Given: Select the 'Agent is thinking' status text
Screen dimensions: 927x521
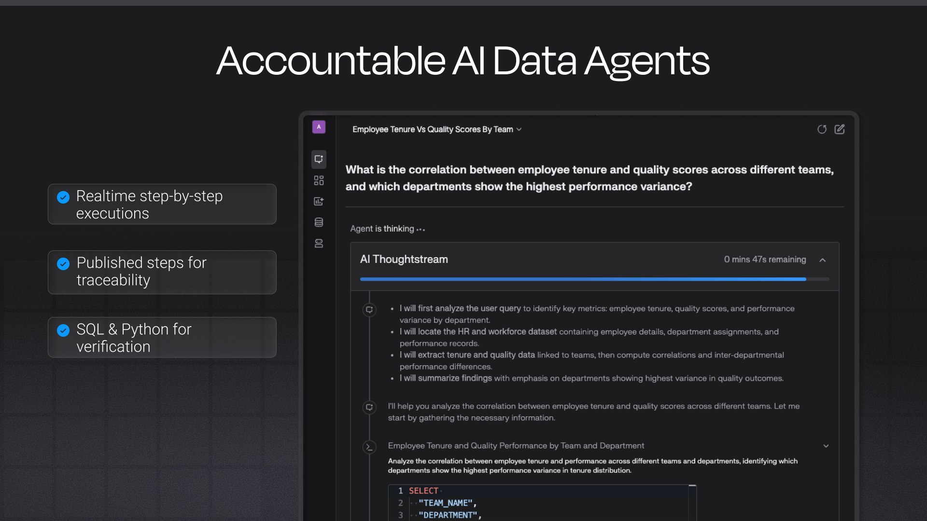Looking at the screenshot, I should coord(387,229).
